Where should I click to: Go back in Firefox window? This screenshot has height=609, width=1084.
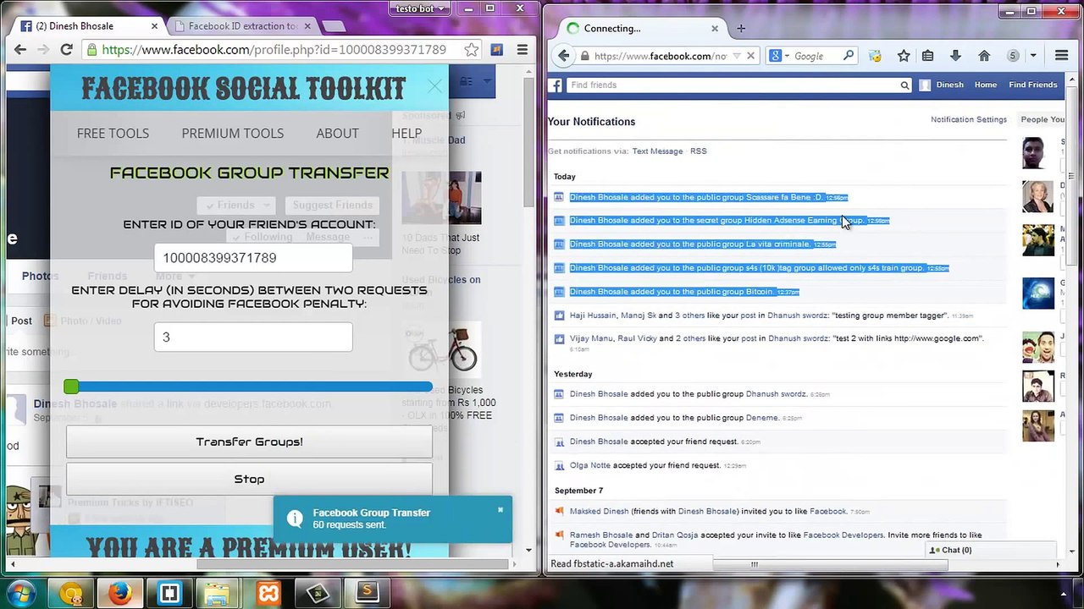tap(564, 56)
